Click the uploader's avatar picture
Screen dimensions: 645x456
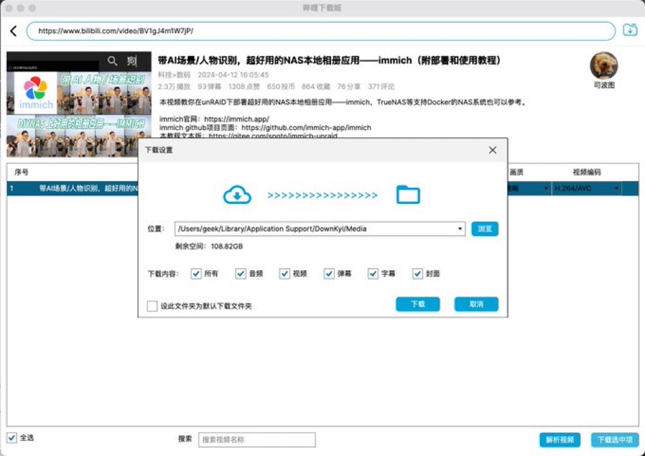603,66
